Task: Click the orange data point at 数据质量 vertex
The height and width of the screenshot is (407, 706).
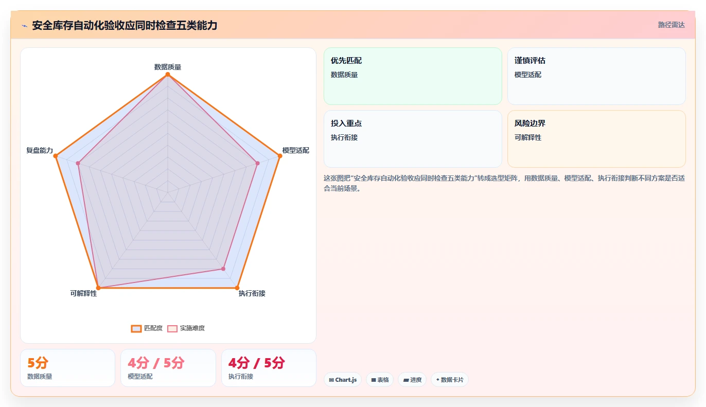Action: coord(168,75)
